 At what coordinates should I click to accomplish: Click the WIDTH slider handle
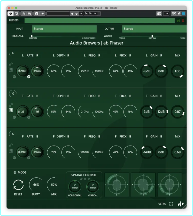152,36
